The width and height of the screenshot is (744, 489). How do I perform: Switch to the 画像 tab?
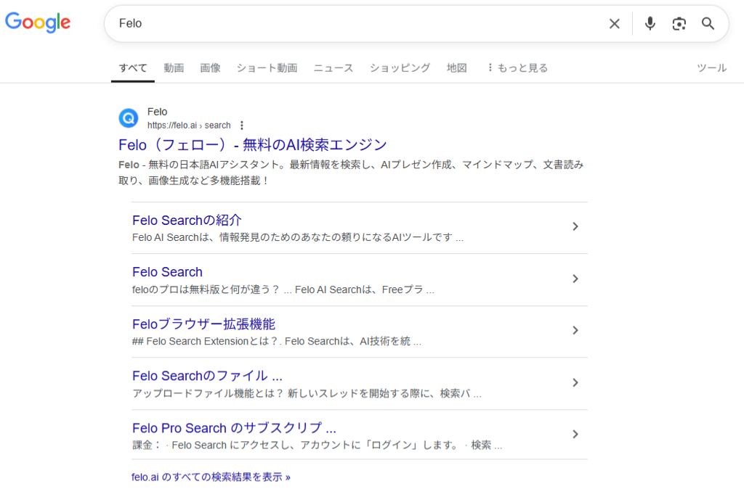[210, 67]
